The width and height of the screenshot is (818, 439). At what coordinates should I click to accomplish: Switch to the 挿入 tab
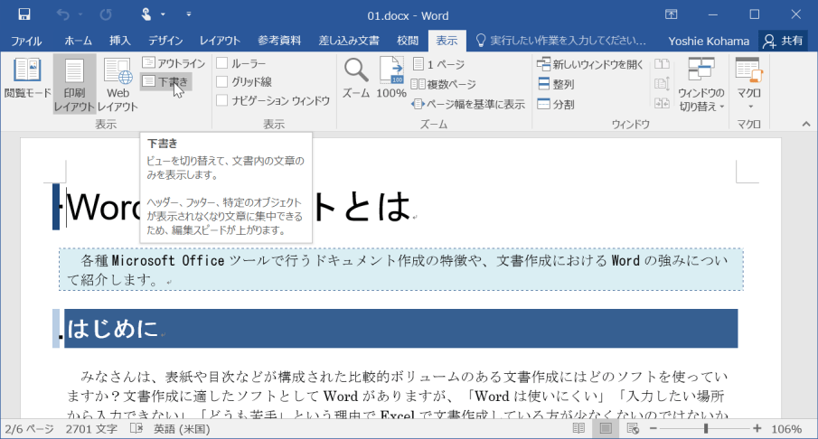[120, 41]
